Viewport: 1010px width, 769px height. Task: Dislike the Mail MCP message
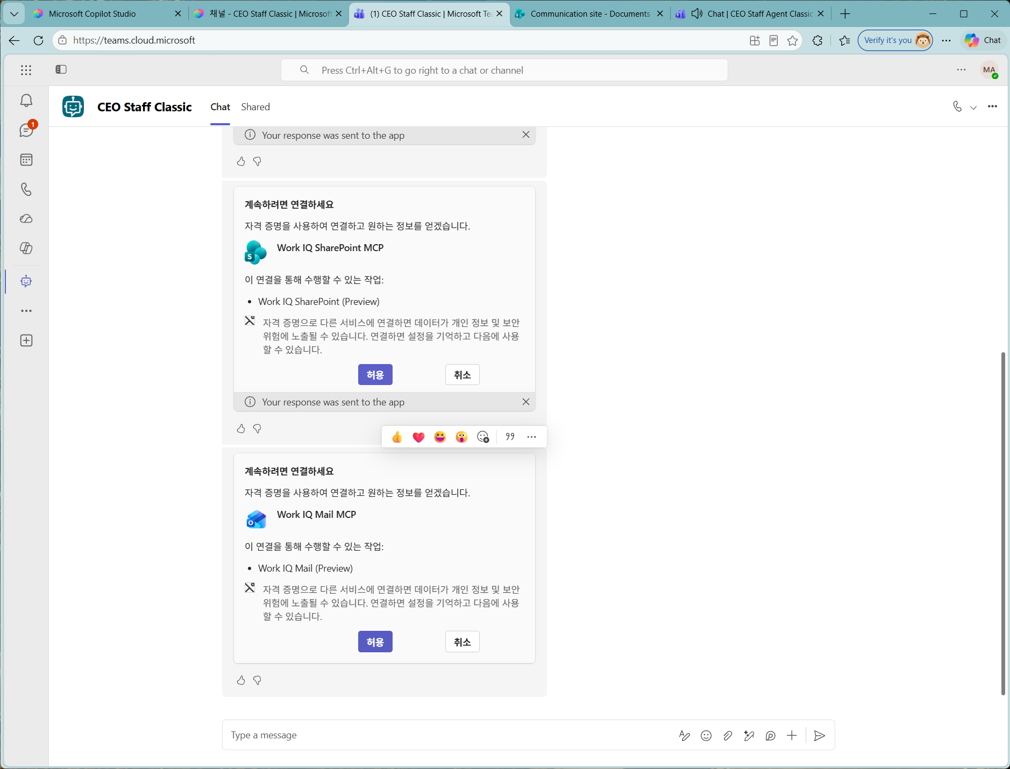click(257, 680)
